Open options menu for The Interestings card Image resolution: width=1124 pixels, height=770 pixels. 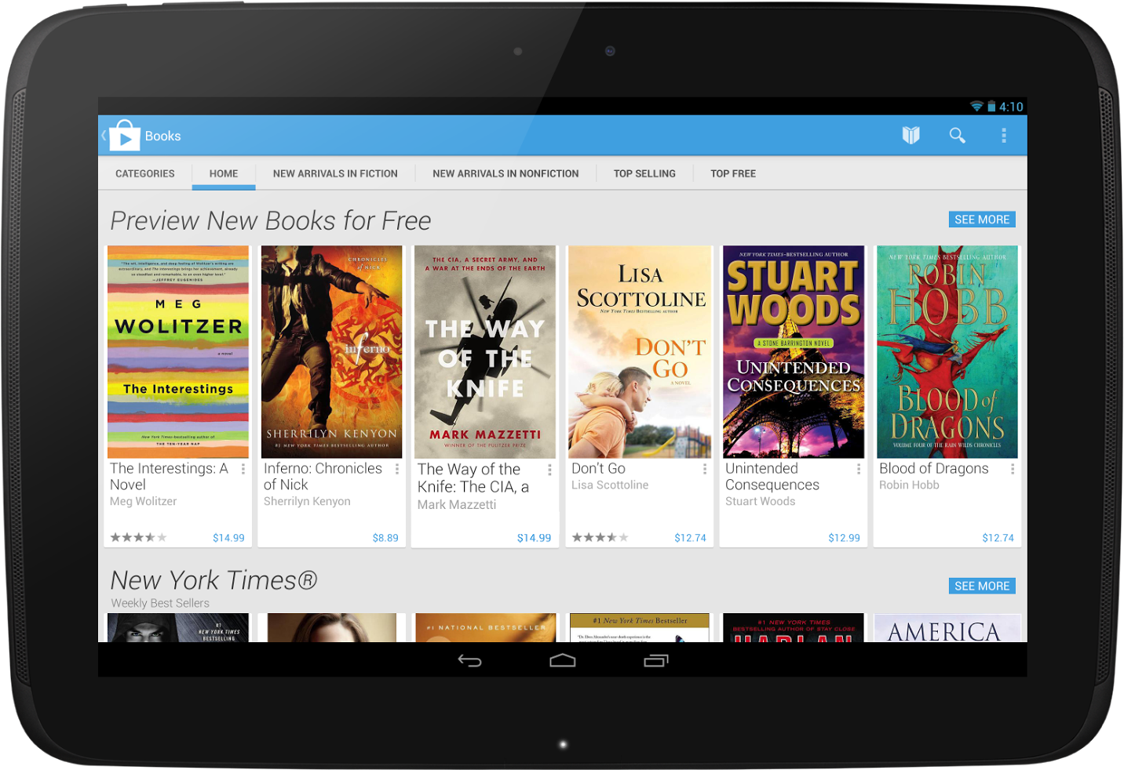(243, 469)
